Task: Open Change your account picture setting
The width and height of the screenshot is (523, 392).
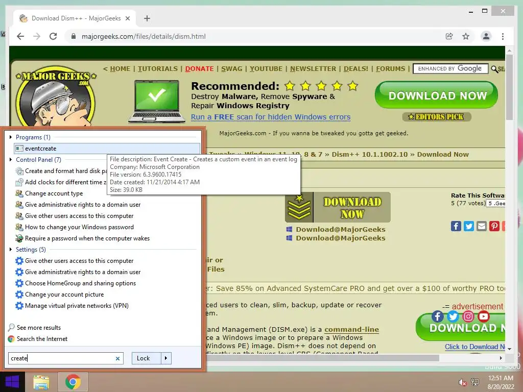Action: pos(64,295)
